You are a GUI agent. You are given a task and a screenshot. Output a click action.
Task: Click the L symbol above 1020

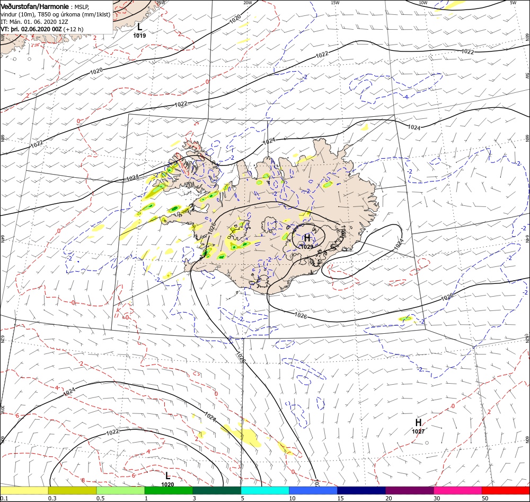[x=167, y=477]
